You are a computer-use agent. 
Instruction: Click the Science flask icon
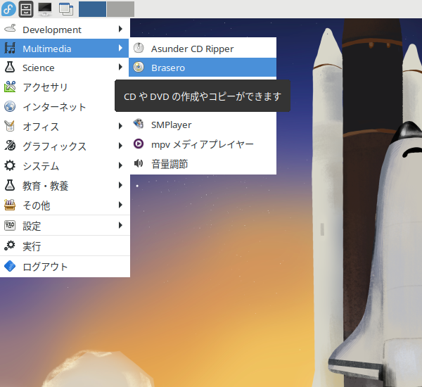pyautogui.click(x=10, y=67)
